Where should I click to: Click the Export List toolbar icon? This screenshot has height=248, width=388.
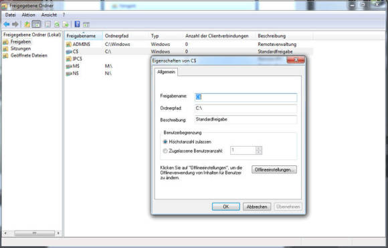pos(66,24)
